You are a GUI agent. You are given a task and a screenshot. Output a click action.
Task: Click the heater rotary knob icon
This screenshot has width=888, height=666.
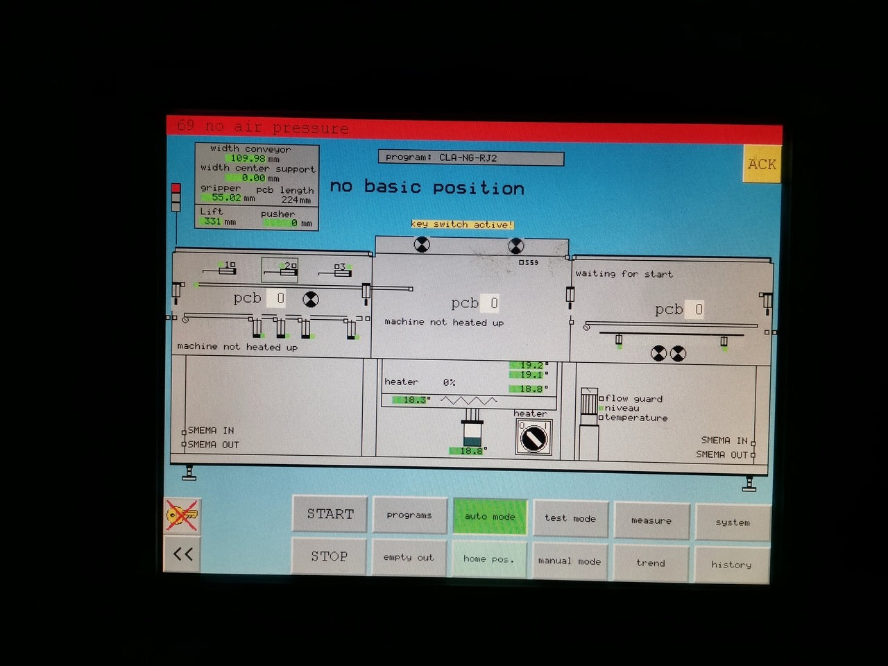tap(532, 437)
